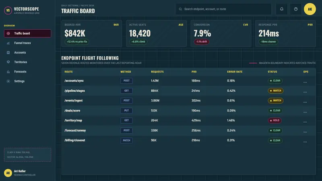The width and height of the screenshot is (322, 181).
Task: Click WATCH status on /pipeline/stages row
Action: pyautogui.click(x=276, y=91)
